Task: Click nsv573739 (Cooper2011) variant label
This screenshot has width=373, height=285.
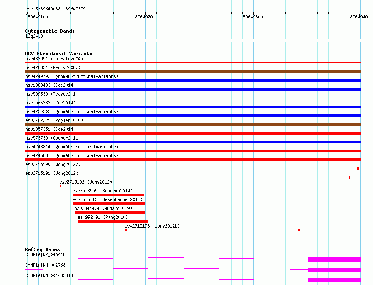Action: [53, 138]
